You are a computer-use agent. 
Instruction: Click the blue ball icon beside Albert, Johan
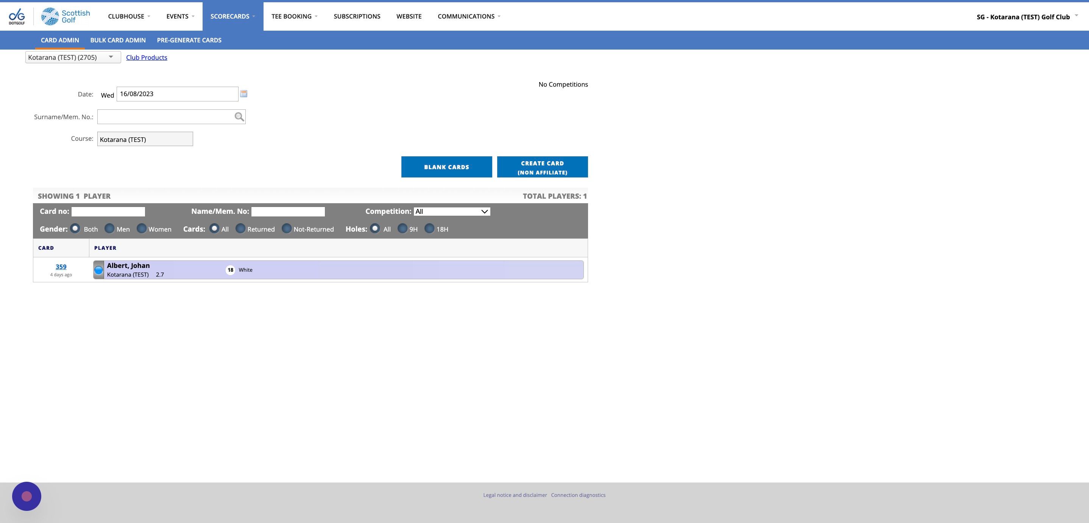click(x=98, y=270)
